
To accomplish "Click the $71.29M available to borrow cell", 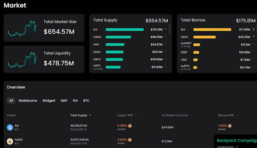I will (167, 141).
